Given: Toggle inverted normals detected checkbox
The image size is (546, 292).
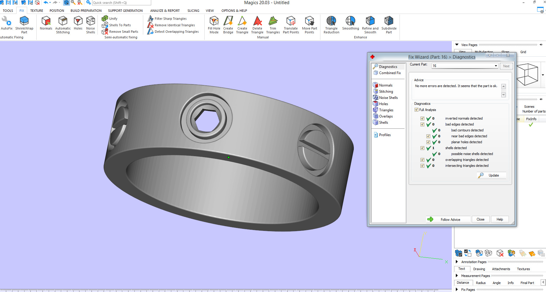Looking at the screenshot, I should [422, 118].
